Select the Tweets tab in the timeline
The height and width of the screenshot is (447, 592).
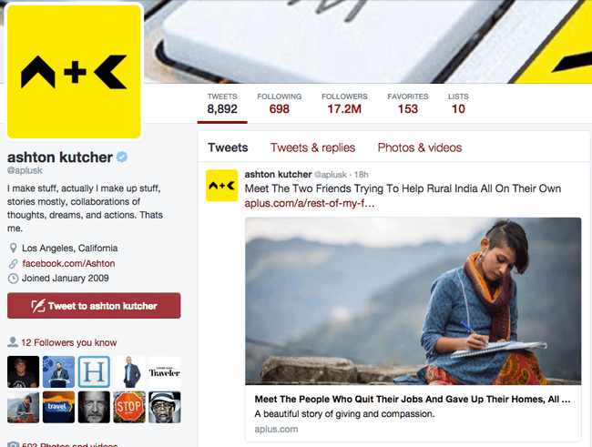pos(228,147)
